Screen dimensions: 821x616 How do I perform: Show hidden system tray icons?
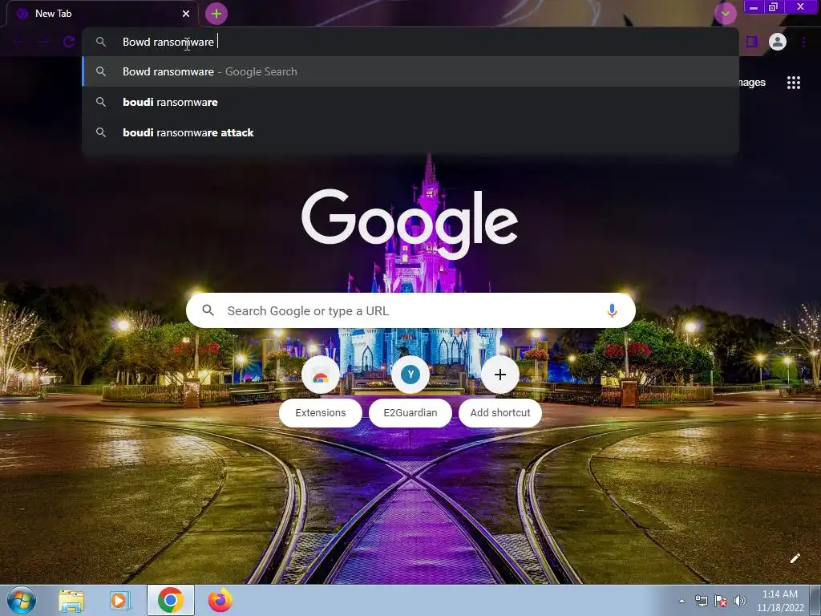pos(681,601)
